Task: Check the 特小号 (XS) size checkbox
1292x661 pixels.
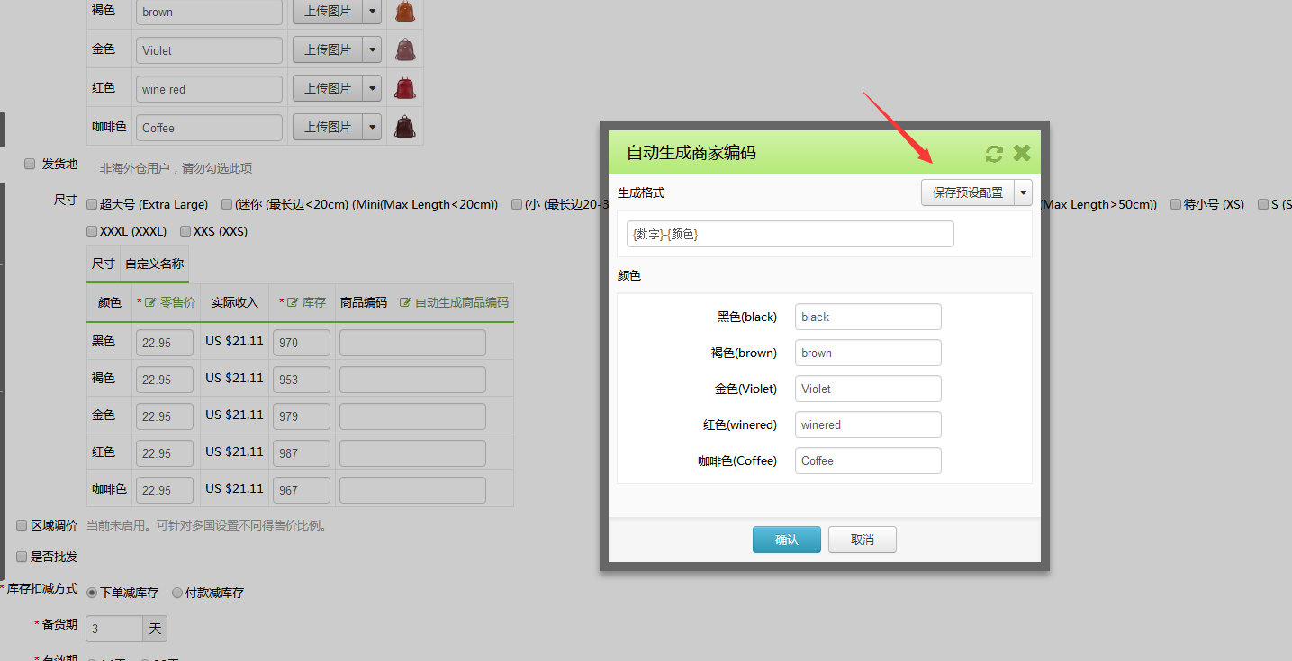Action: click(x=1176, y=204)
